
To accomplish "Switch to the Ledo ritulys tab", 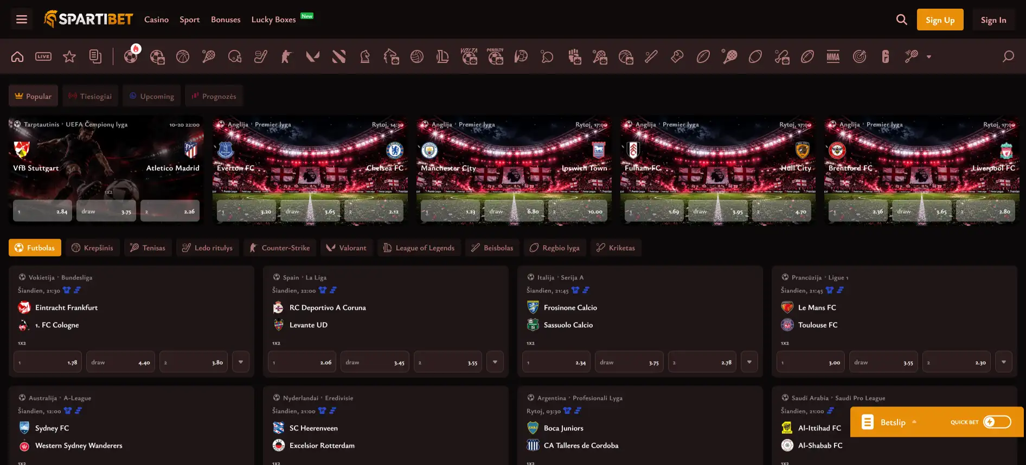I will point(208,247).
